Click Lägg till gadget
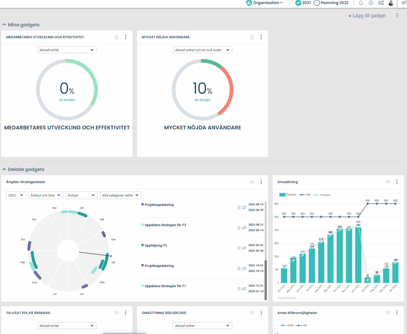Screen dimensions: 407x334 coord(367,15)
